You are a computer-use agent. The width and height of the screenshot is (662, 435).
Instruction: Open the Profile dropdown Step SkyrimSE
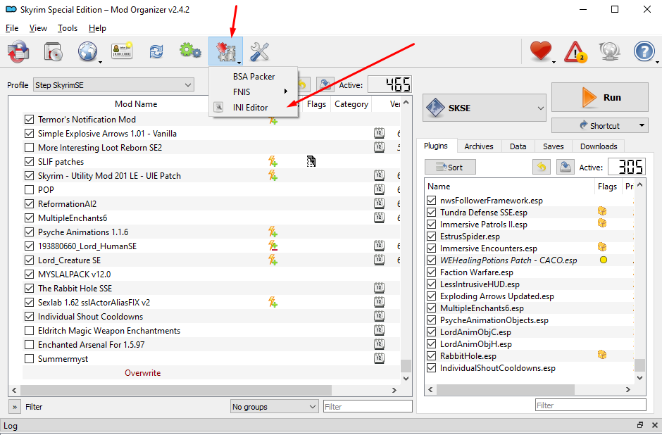tap(113, 84)
